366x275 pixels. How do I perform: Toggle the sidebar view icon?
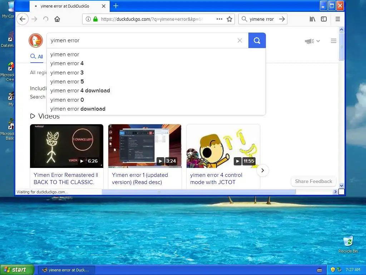(324, 19)
